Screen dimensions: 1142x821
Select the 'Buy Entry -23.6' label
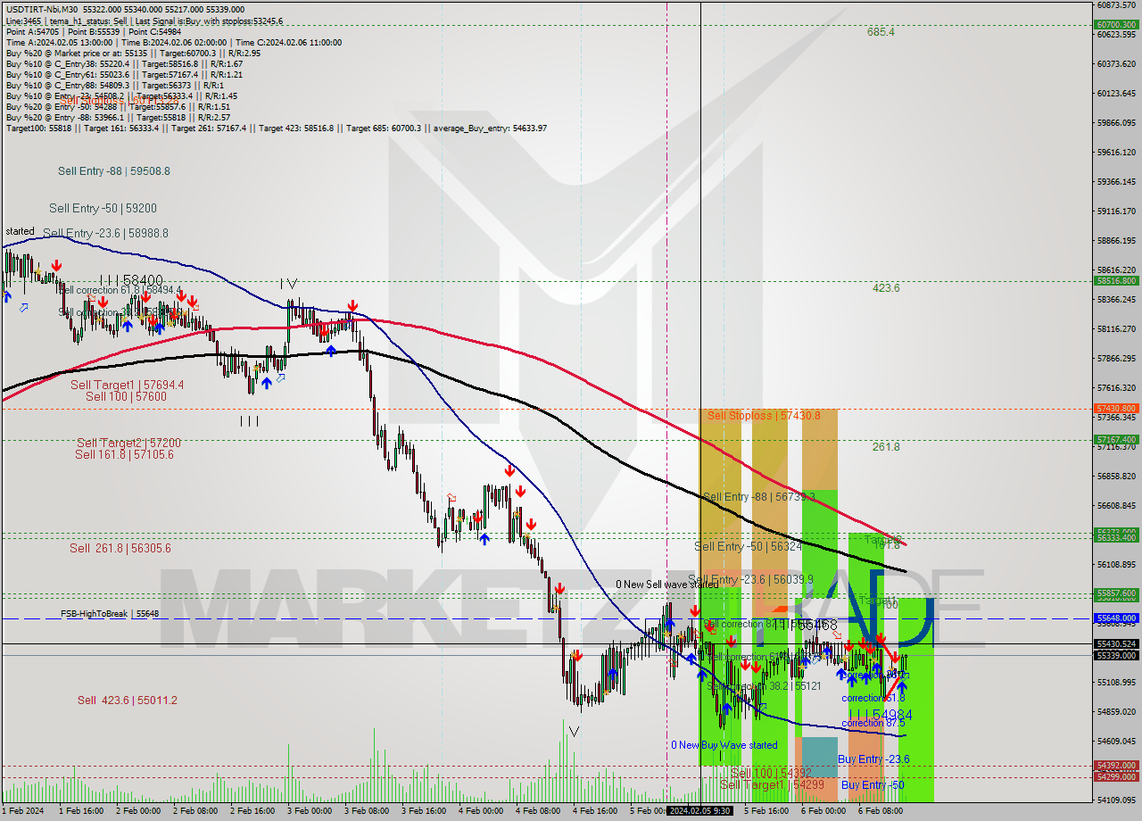click(874, 759)
